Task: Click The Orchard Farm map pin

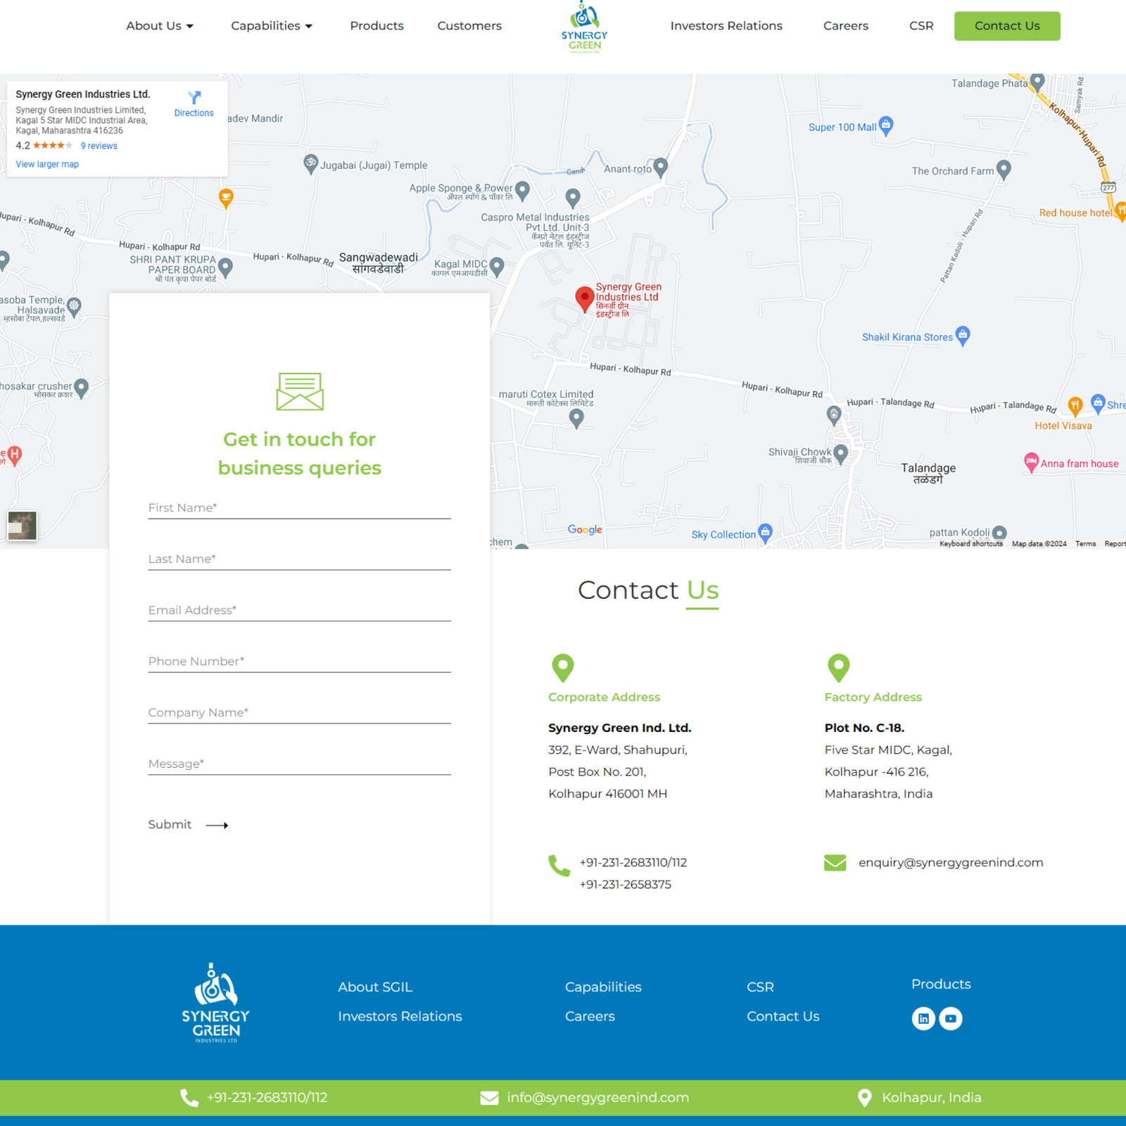Action: pos(1004,170)
